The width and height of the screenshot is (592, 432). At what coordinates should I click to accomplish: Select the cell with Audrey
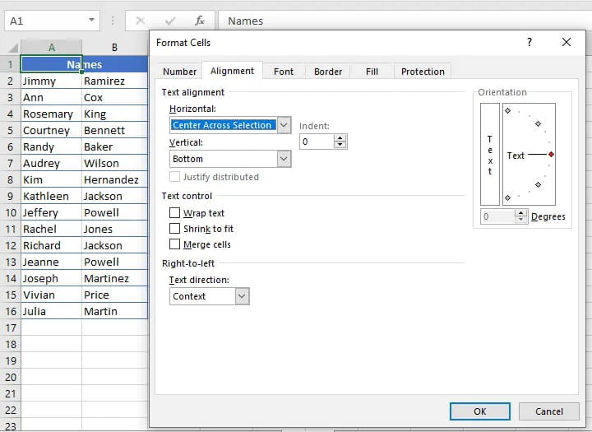pos(51,163)
